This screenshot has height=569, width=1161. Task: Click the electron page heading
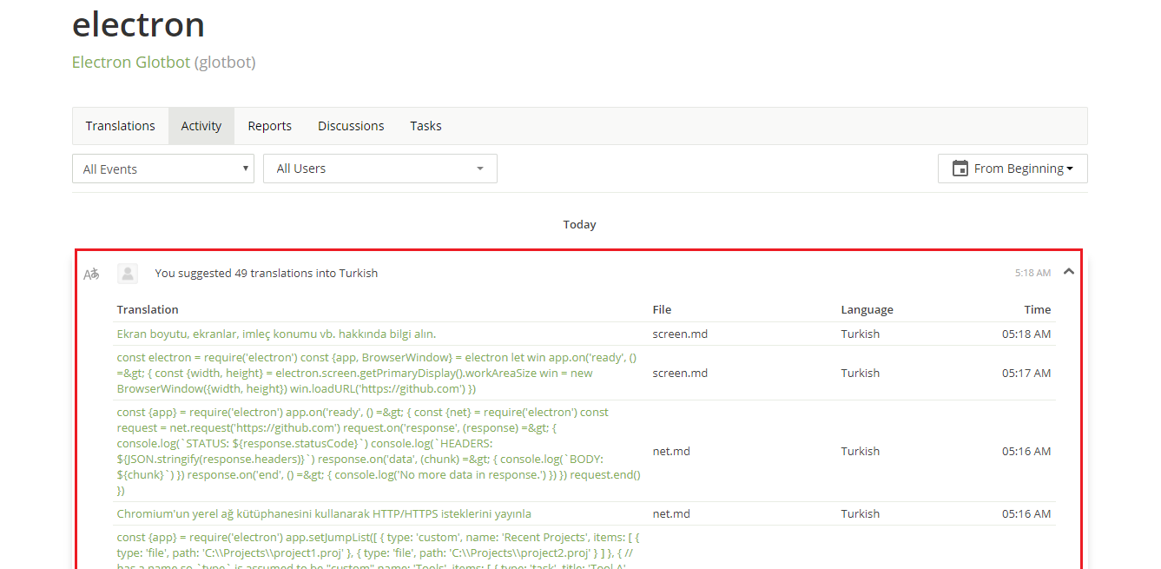pyautogui.click(x=138, y=24)
